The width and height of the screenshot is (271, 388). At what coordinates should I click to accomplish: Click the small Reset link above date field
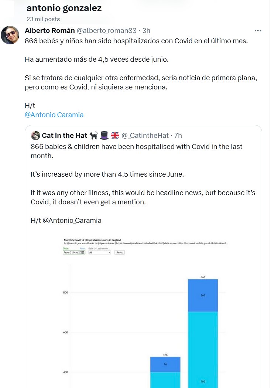pyautogui.click(x=83, y=249)
